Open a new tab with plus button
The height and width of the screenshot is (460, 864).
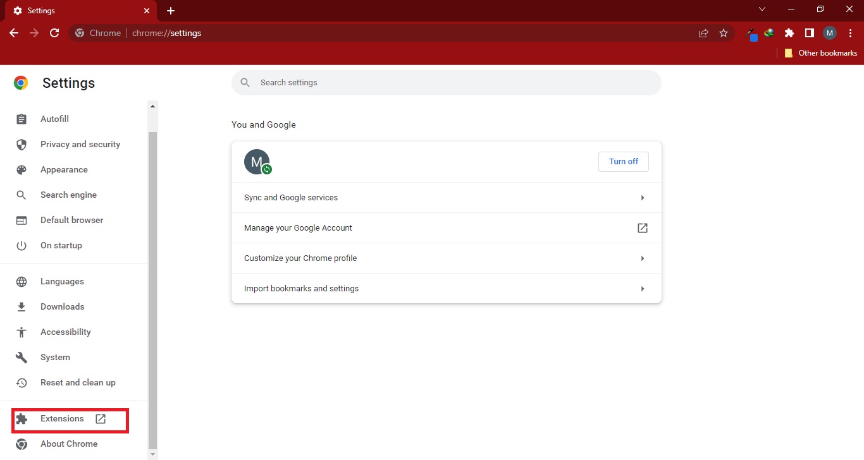click(171, 11)
